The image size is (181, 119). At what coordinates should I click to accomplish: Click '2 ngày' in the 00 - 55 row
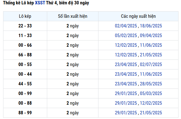[x=73, y=64]
